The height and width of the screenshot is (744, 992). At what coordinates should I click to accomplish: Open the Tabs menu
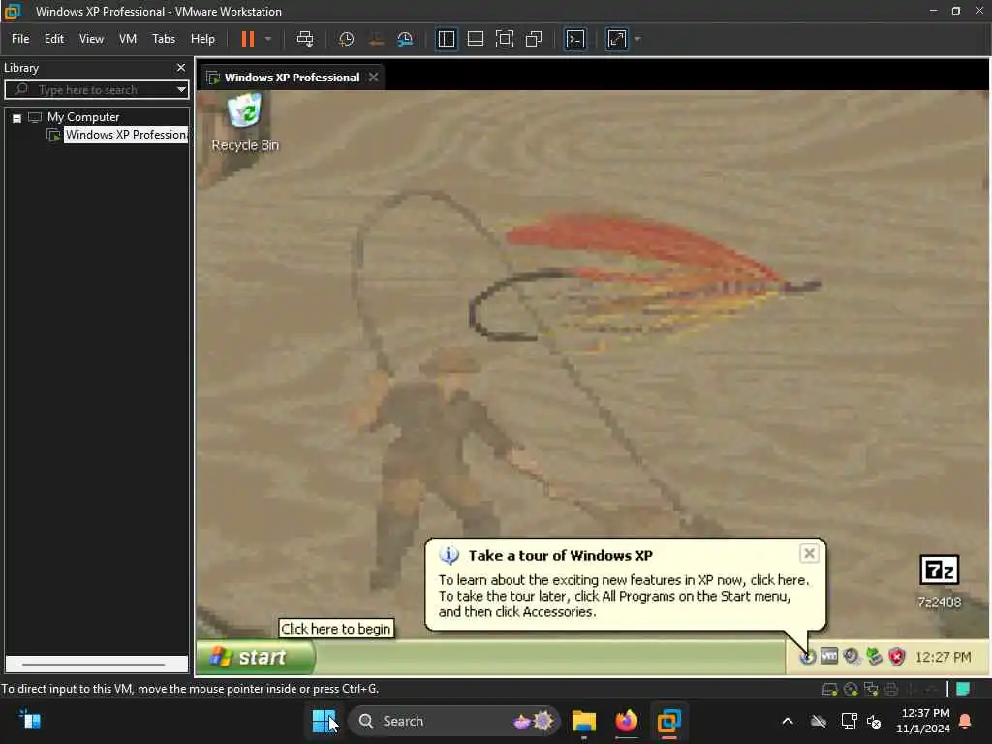click(x=163, y=39)
